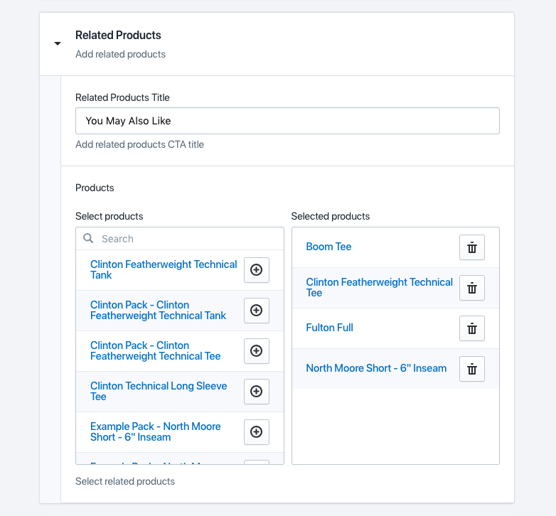
Task: Add Clinton Pack Featherweight Technical Tee
Action: click(x=257, y=351)
